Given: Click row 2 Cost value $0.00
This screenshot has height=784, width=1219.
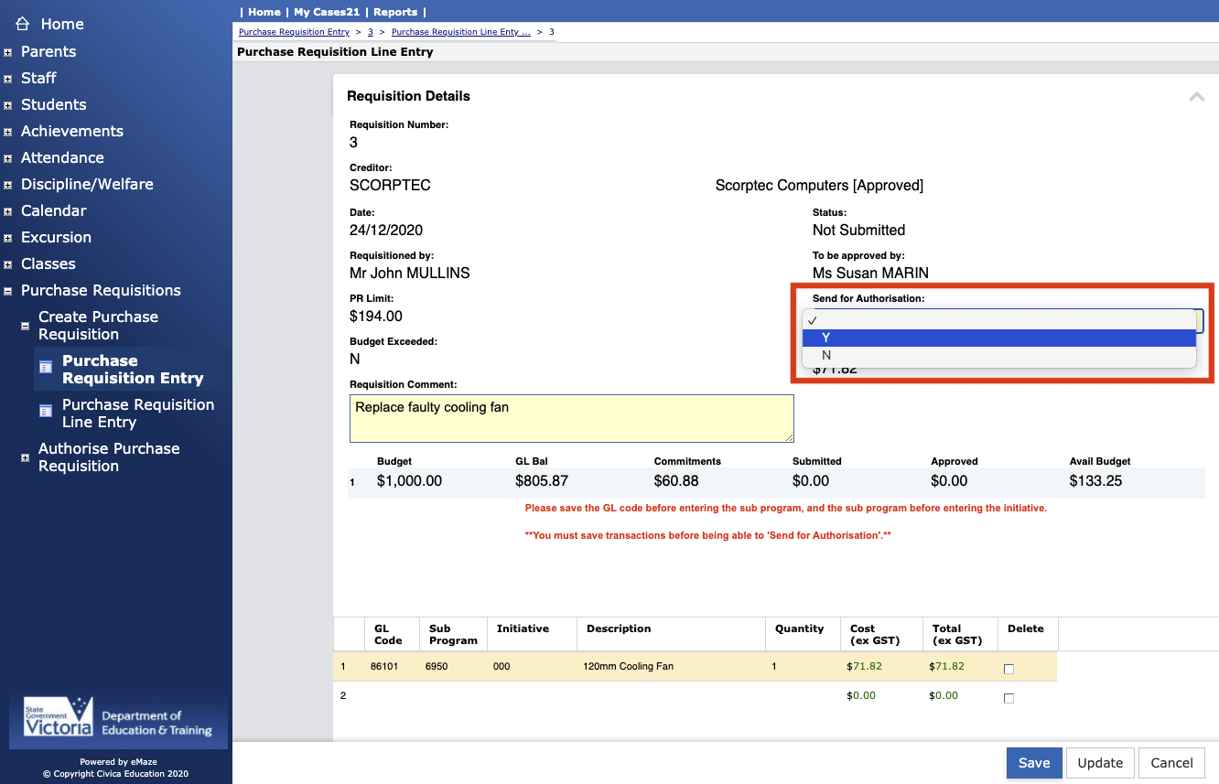Looking at the screenshot, I should pyautogui.click(x=861, y=695).
